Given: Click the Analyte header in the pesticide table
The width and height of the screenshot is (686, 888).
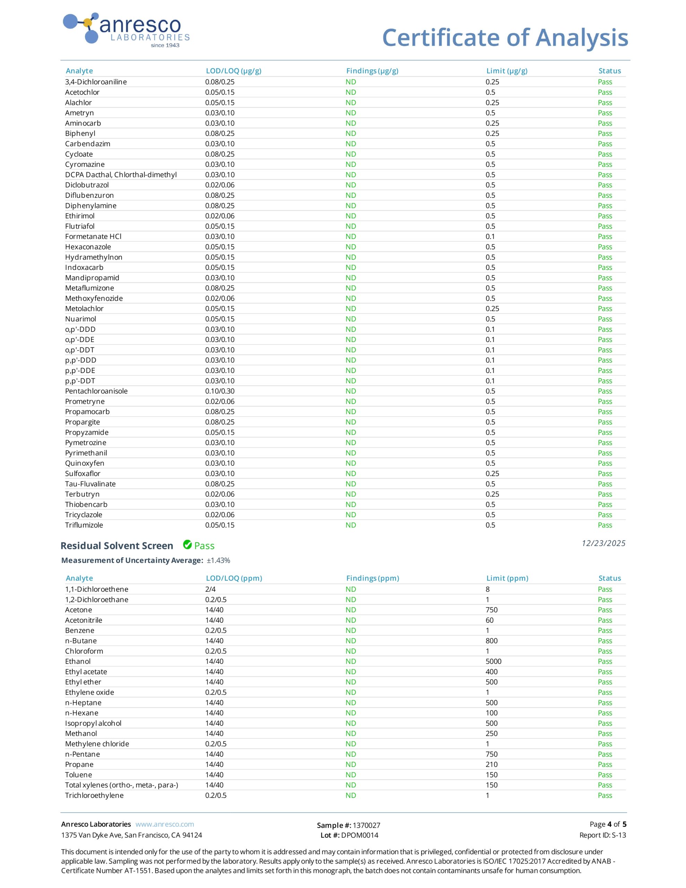Looking at the screenshot, I should [x=79, y=71].
